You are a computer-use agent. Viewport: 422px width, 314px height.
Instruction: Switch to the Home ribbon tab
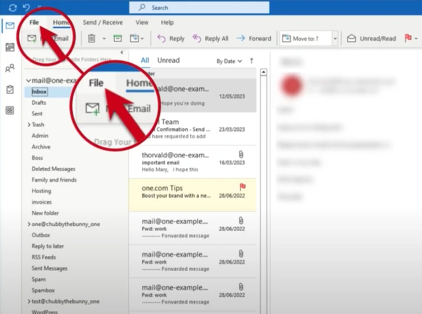click(x=62, y=23)
